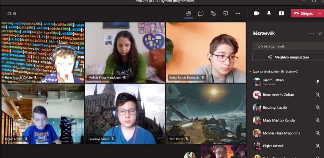
Task: Open the share content icon
Action: [x=281, y=14]
